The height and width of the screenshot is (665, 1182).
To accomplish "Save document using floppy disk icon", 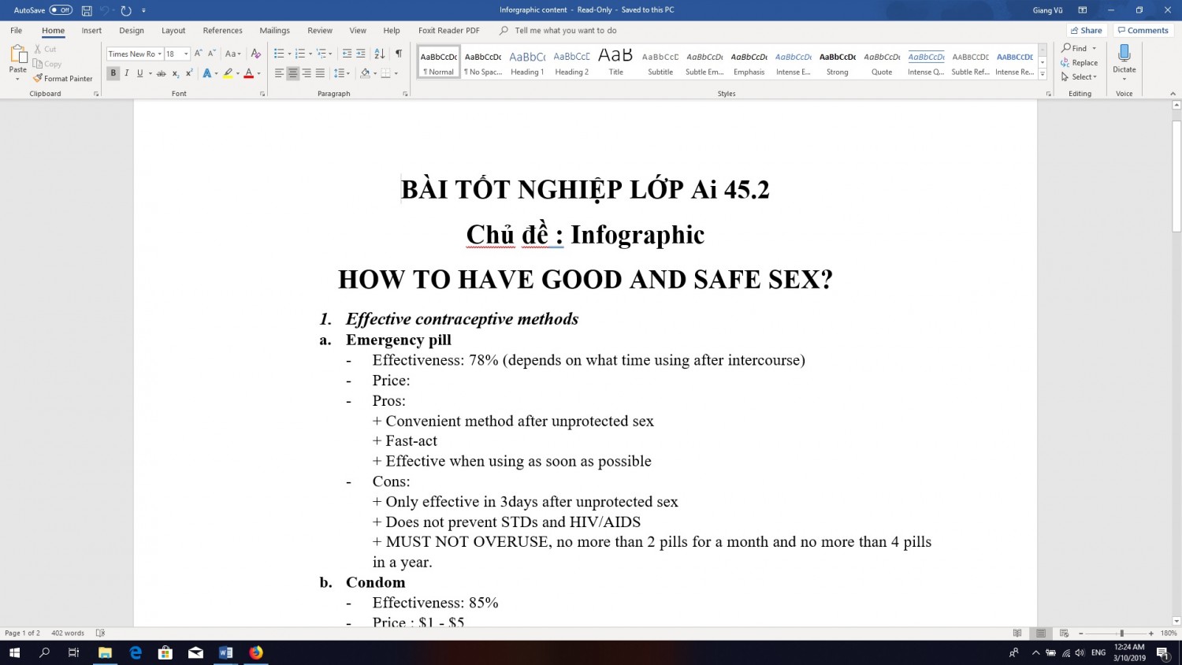I will 87,10.
